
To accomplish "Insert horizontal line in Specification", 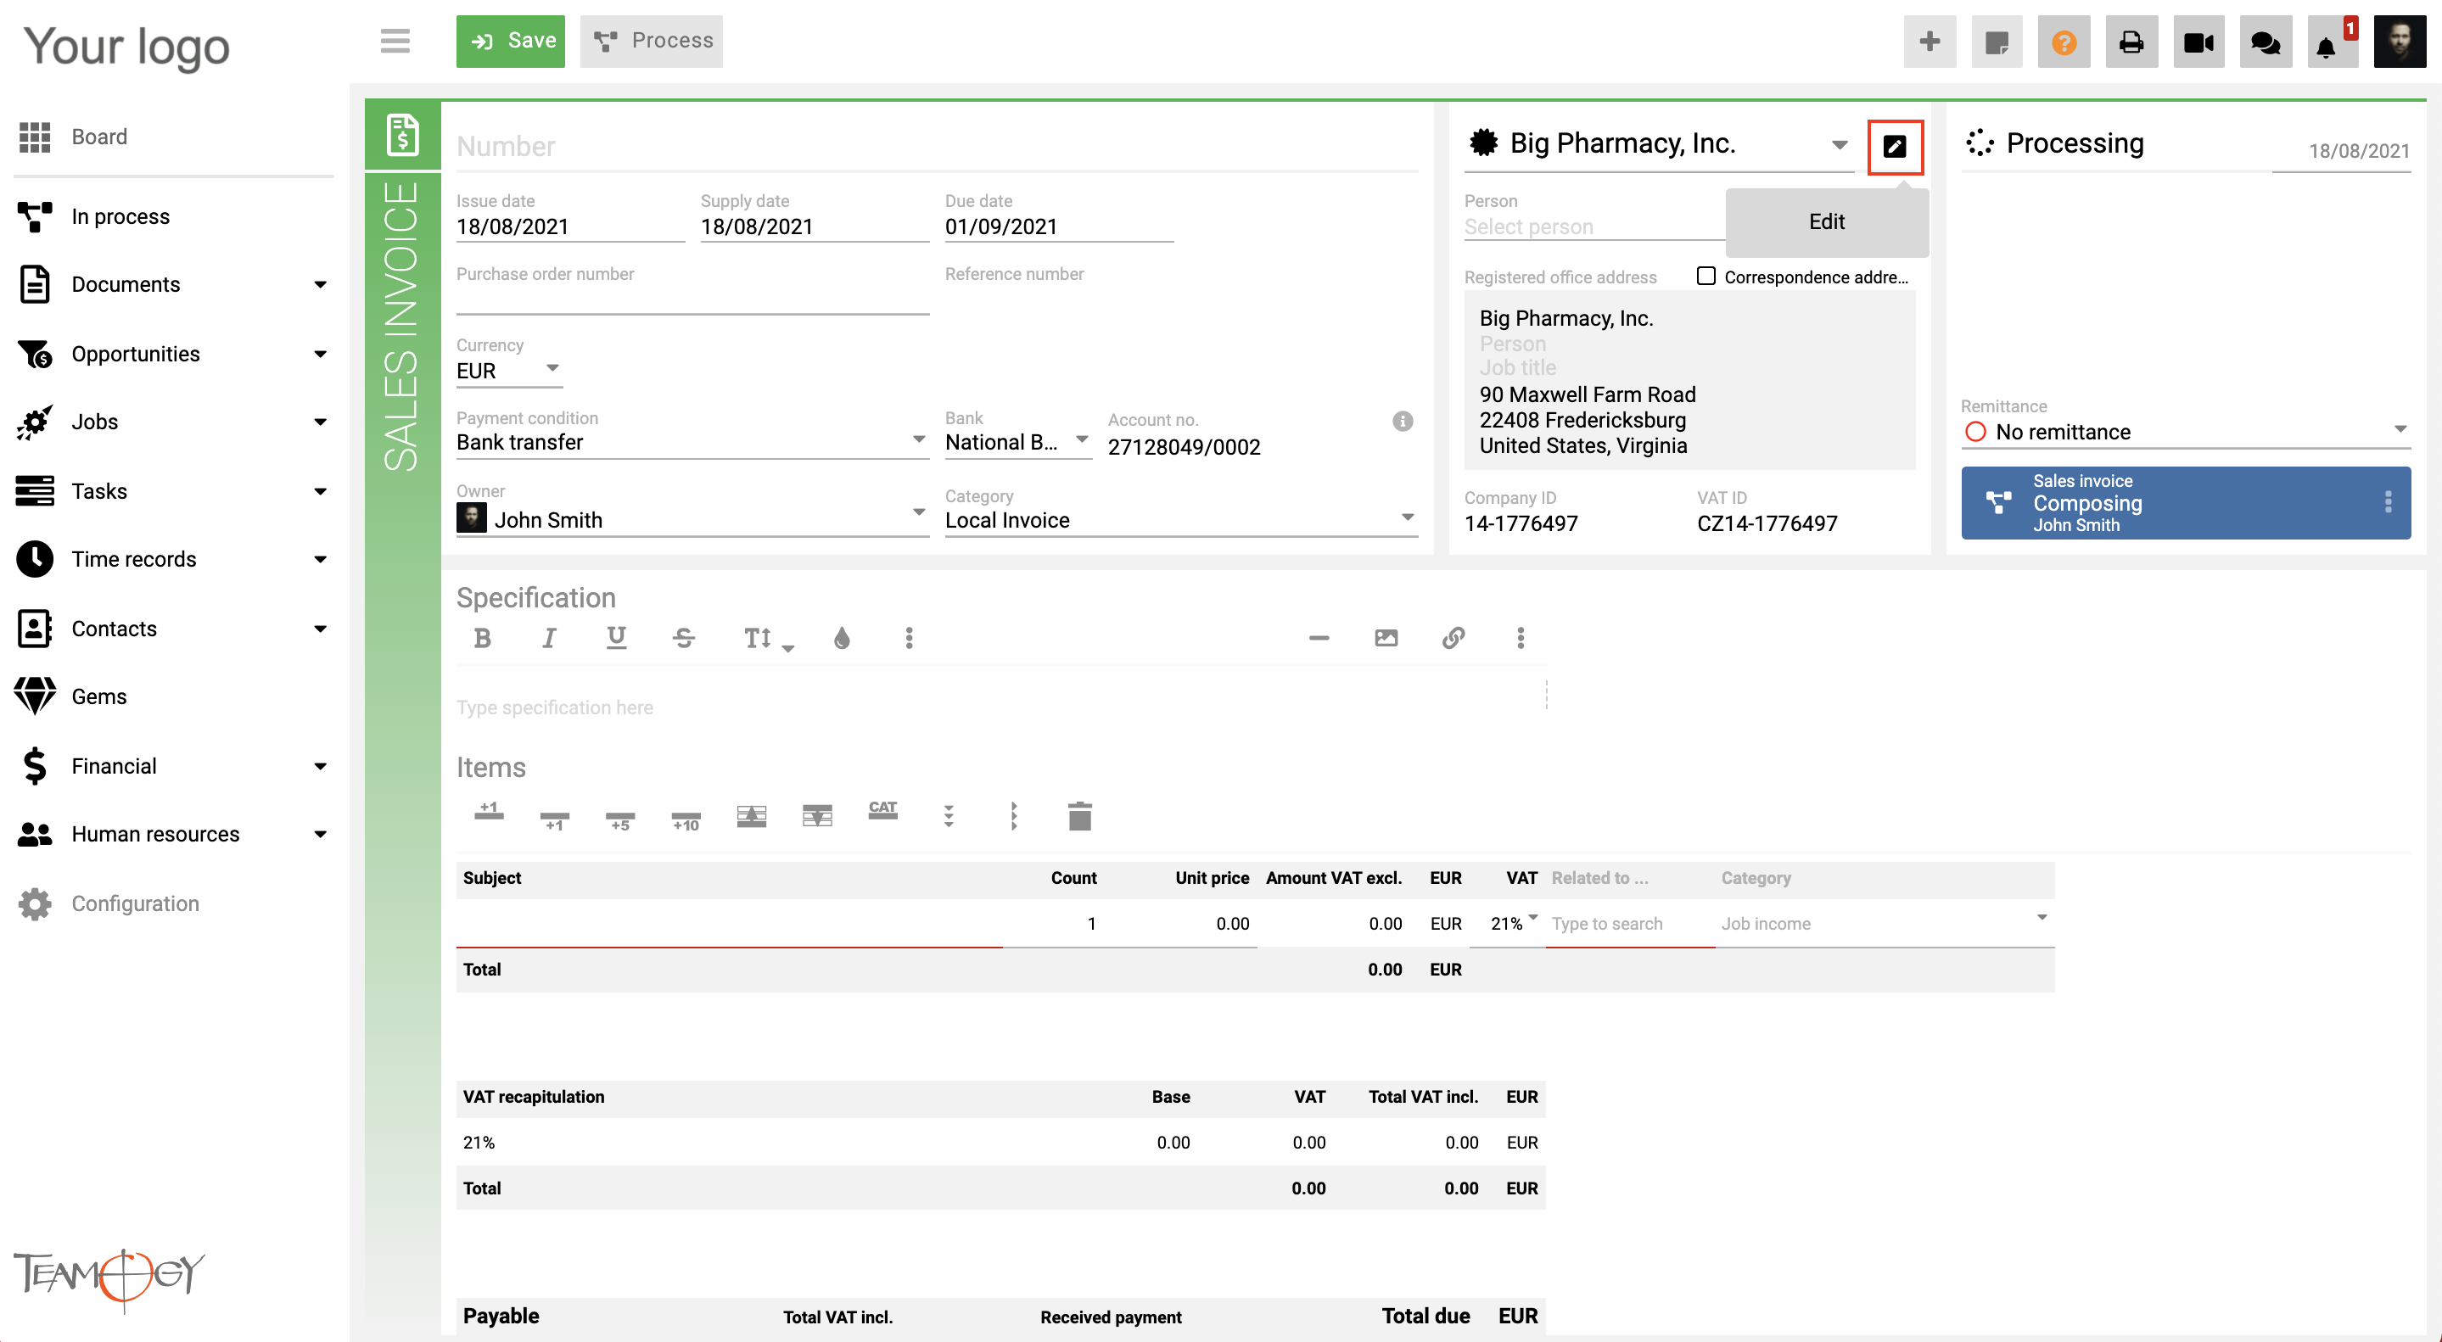I will tap(1319, 638).
